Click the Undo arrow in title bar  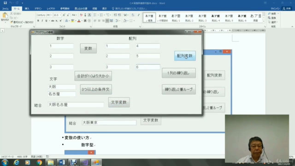[11, 3]
